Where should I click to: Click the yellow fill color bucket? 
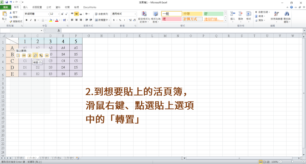pyautogui.click(x=51, y=20)
